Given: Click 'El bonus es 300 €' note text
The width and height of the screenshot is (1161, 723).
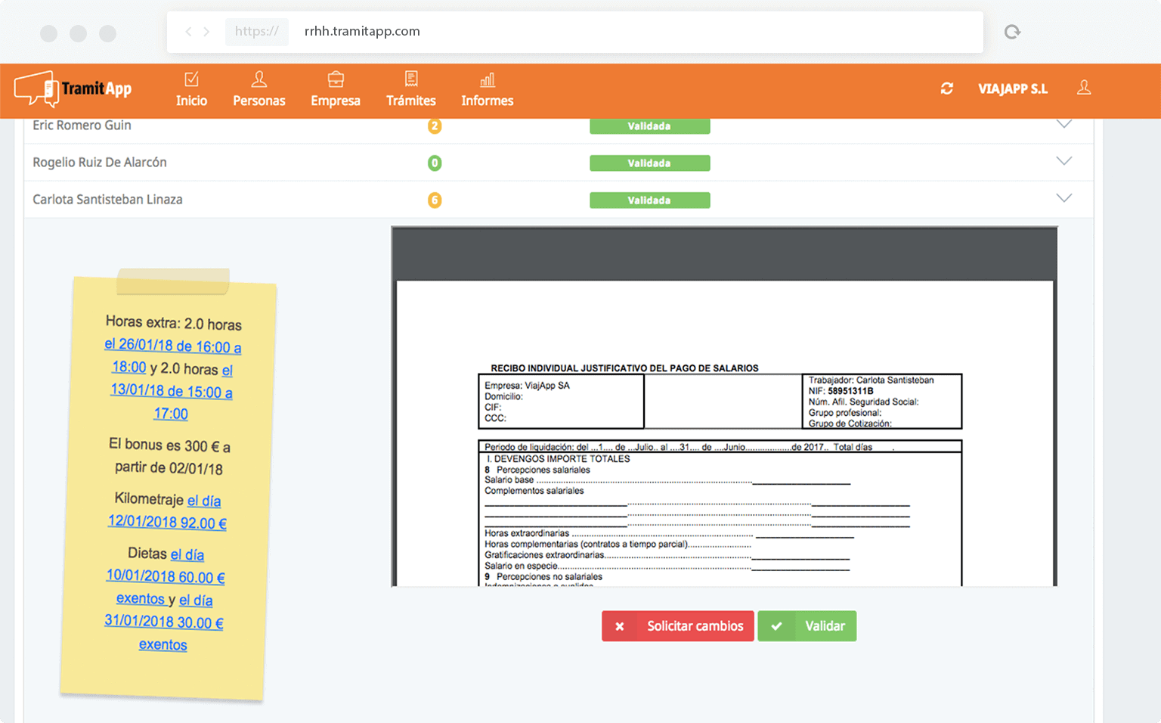Looking at the screenshot, I should [169, 445].
